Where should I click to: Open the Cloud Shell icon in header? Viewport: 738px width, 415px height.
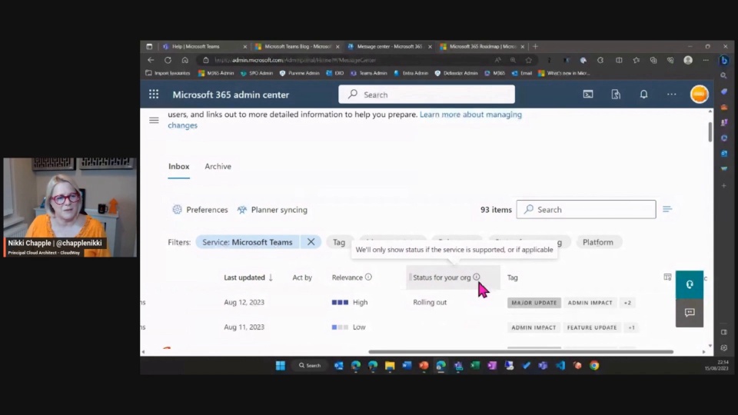coord(588,94)
